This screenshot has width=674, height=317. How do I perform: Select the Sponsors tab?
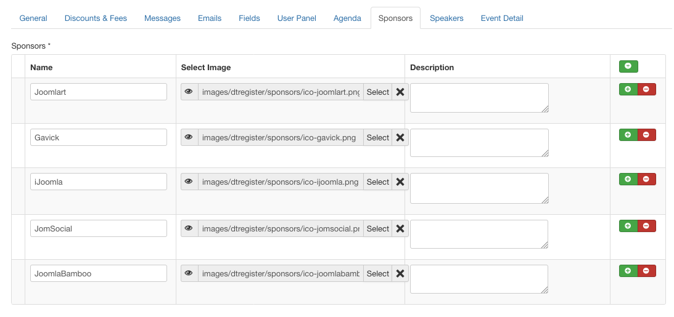(x=395, y=18)
